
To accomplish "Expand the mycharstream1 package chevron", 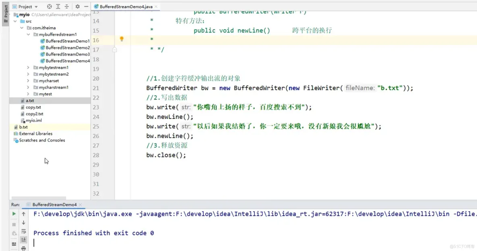I will pos(28,87).
